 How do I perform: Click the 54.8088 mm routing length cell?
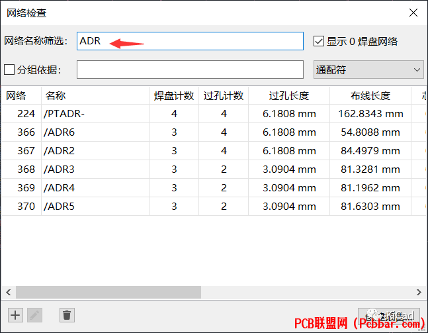(x=370, y=132)
